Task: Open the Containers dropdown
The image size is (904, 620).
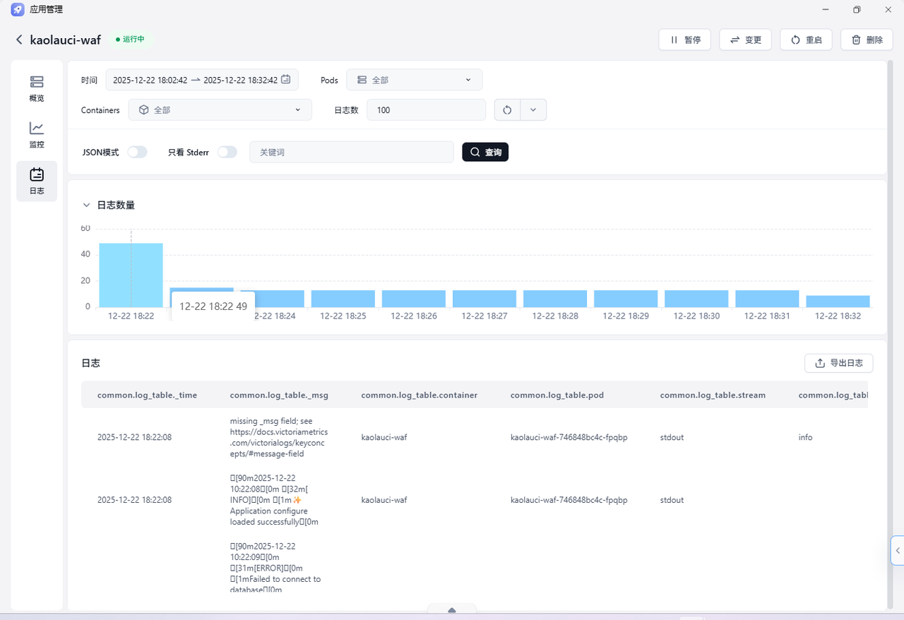Action: [220, 110]
